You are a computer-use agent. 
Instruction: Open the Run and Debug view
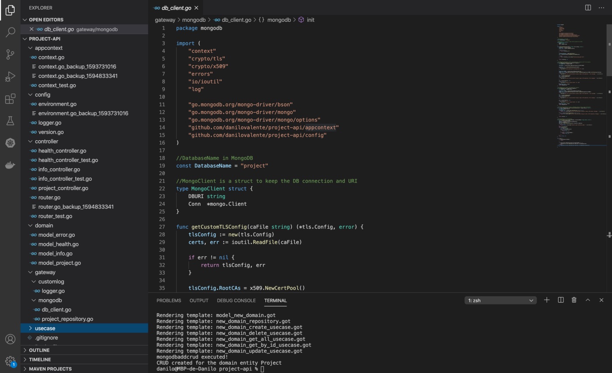(10, 77)
